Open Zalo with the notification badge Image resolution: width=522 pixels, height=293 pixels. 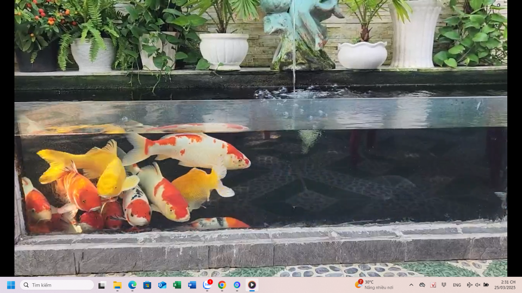click(x=207, y=285)
